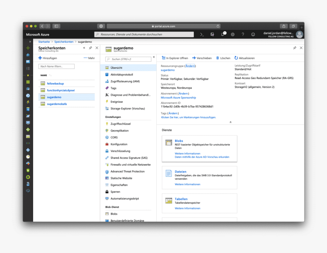
Task: Click In Explorer öffnen toolbar button
Action: 175,58
